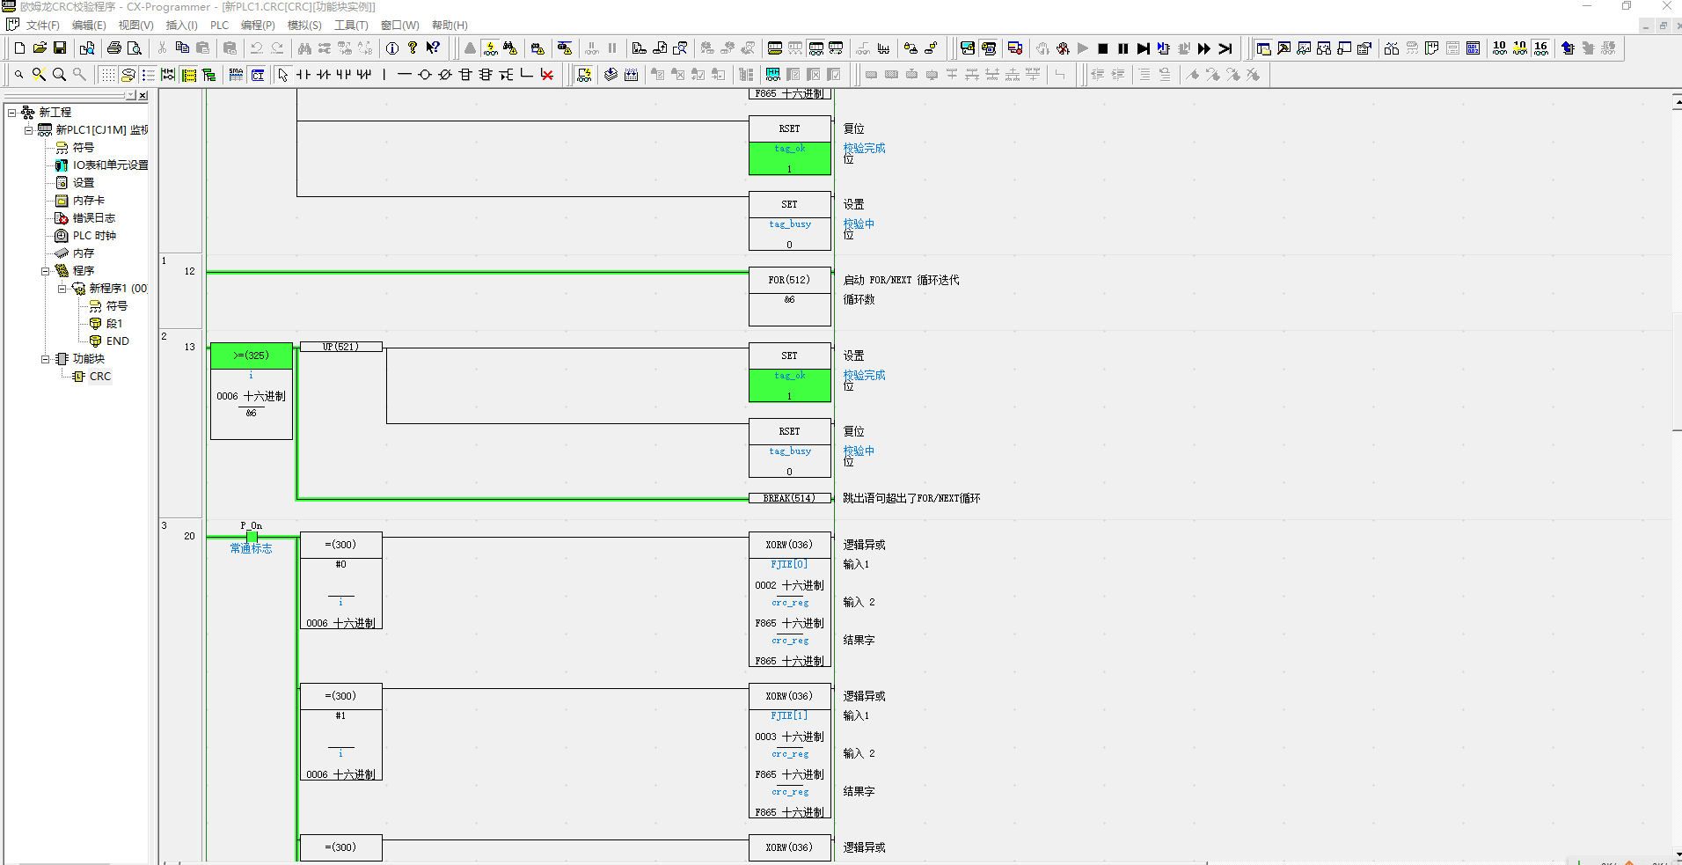1682x865 pixels.
Task: Click the red X delete tool
Action: tap(547, 75)
